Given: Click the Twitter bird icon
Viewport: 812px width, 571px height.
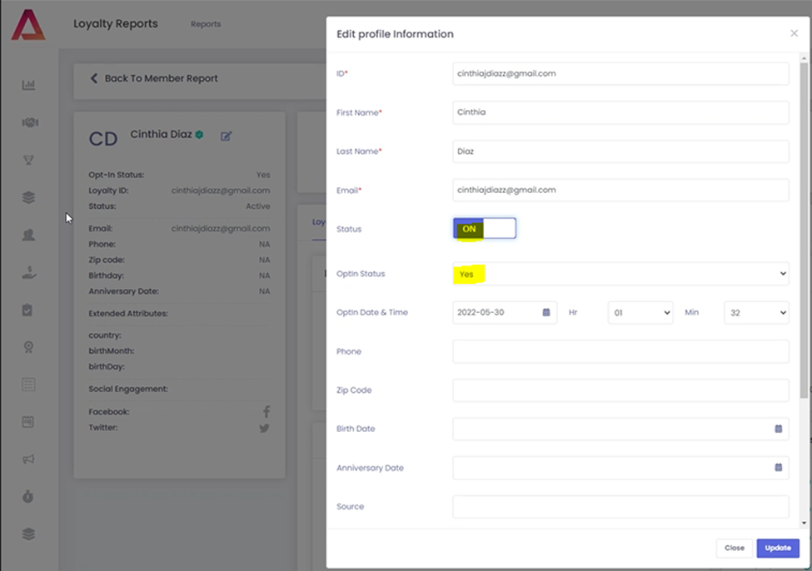Looking at the screenshot, I should pos(264,428).
